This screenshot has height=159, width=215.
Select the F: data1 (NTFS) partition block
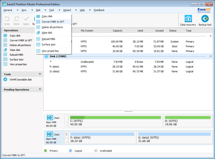click(x=102, y=138)
